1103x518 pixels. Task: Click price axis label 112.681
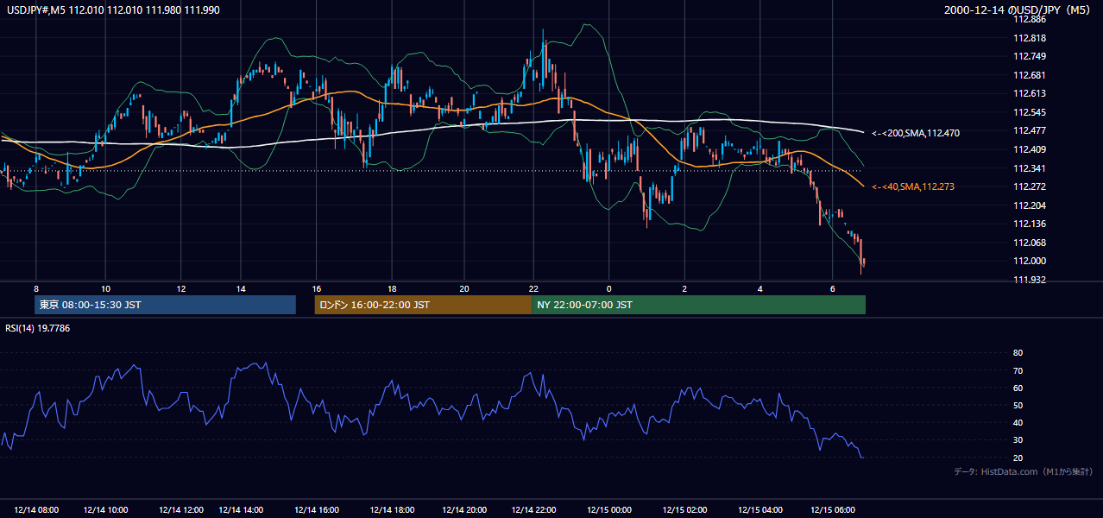coord(1031,75)
